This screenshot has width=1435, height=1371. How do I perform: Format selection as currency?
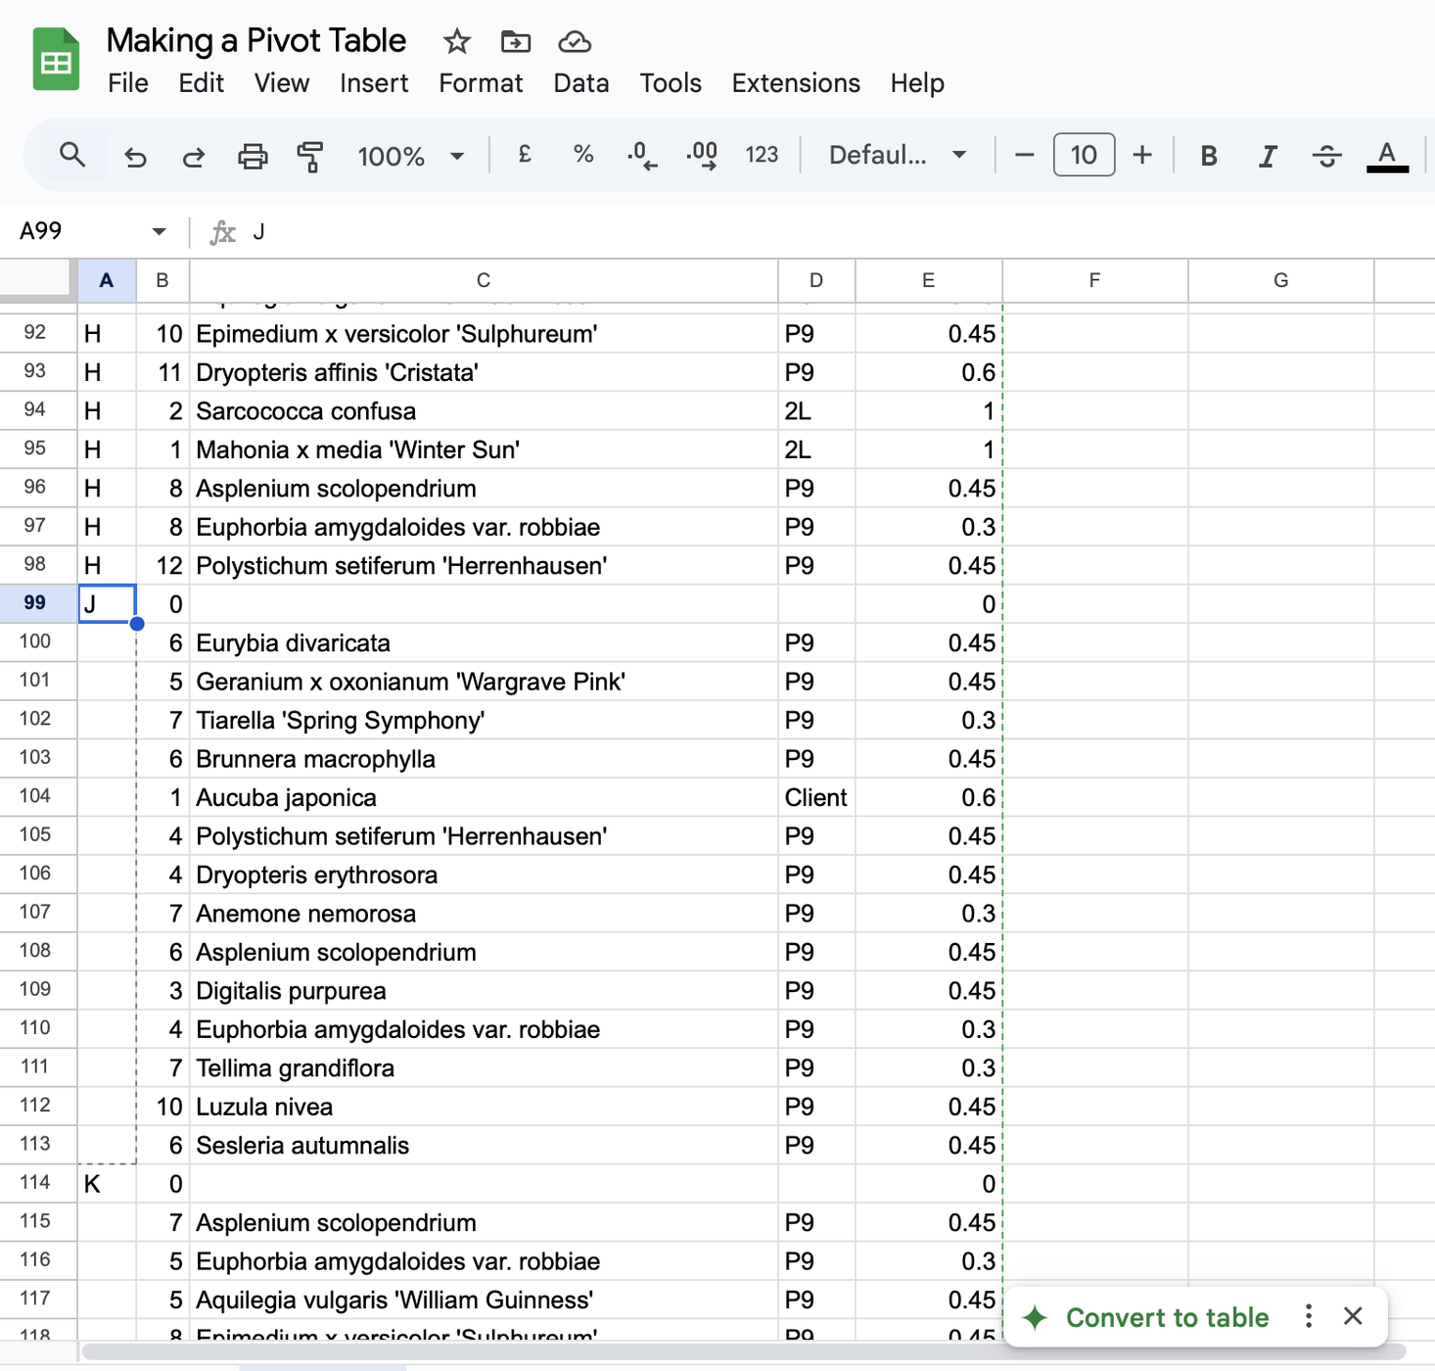[525, 155]
